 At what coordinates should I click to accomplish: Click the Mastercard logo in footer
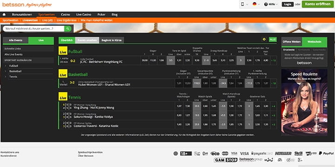[225, 154]
